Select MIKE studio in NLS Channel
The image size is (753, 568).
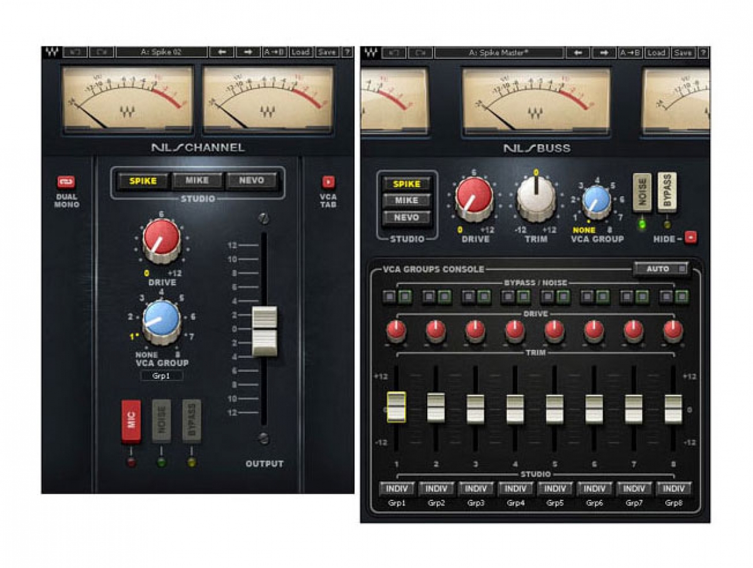[198, 181]
